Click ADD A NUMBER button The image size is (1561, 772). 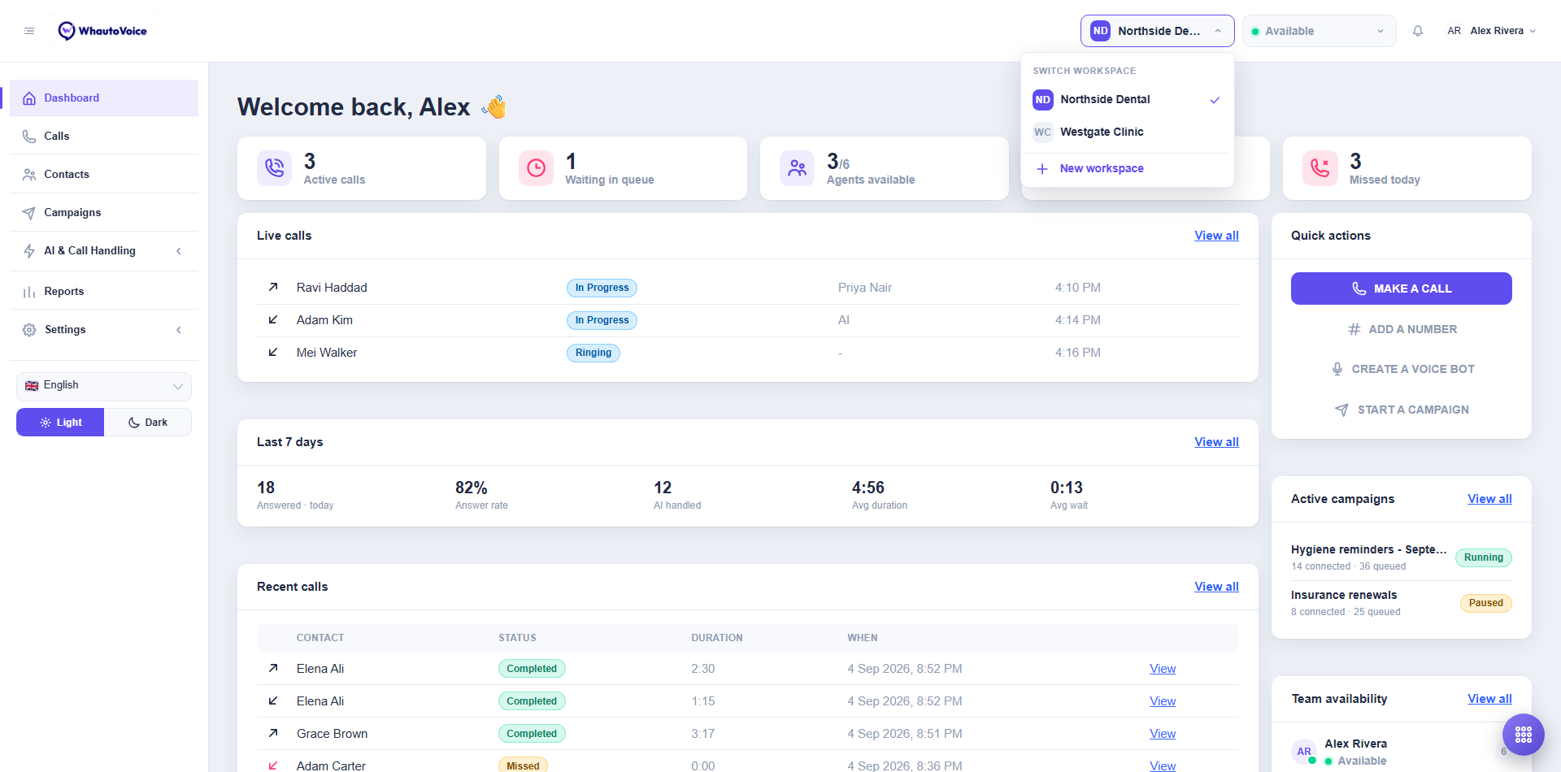[1401, 329]
